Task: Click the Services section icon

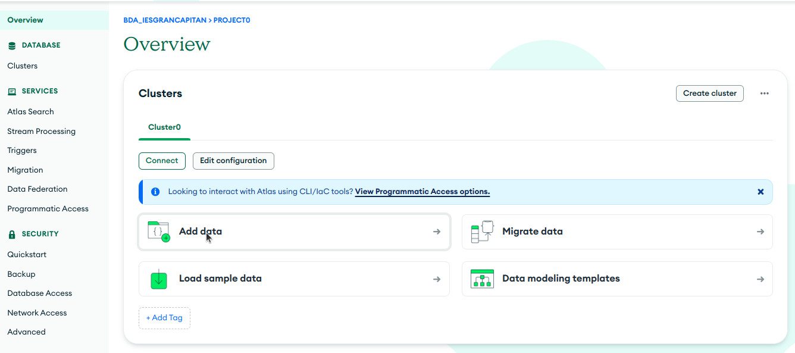Action: click(x=12, y=92)
